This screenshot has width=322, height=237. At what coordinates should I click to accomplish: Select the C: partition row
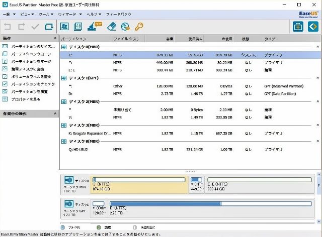point(190,55)
